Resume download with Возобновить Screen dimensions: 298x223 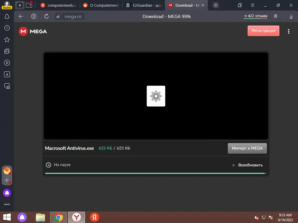tap(248, 165)
